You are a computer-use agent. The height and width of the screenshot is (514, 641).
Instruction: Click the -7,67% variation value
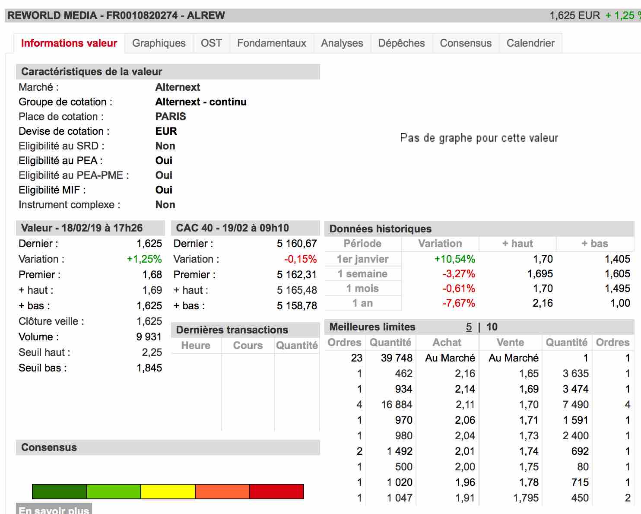click(459, 303)
